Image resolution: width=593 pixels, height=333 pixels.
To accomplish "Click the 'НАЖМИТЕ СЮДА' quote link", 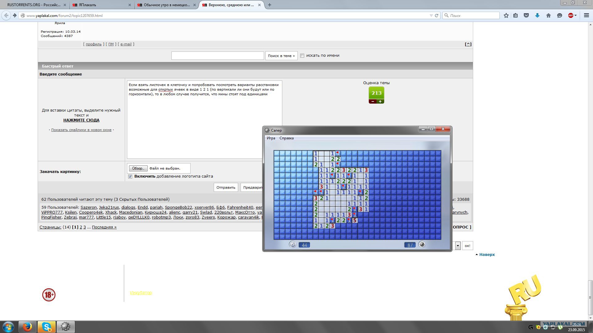I will (x=81, y=120).
